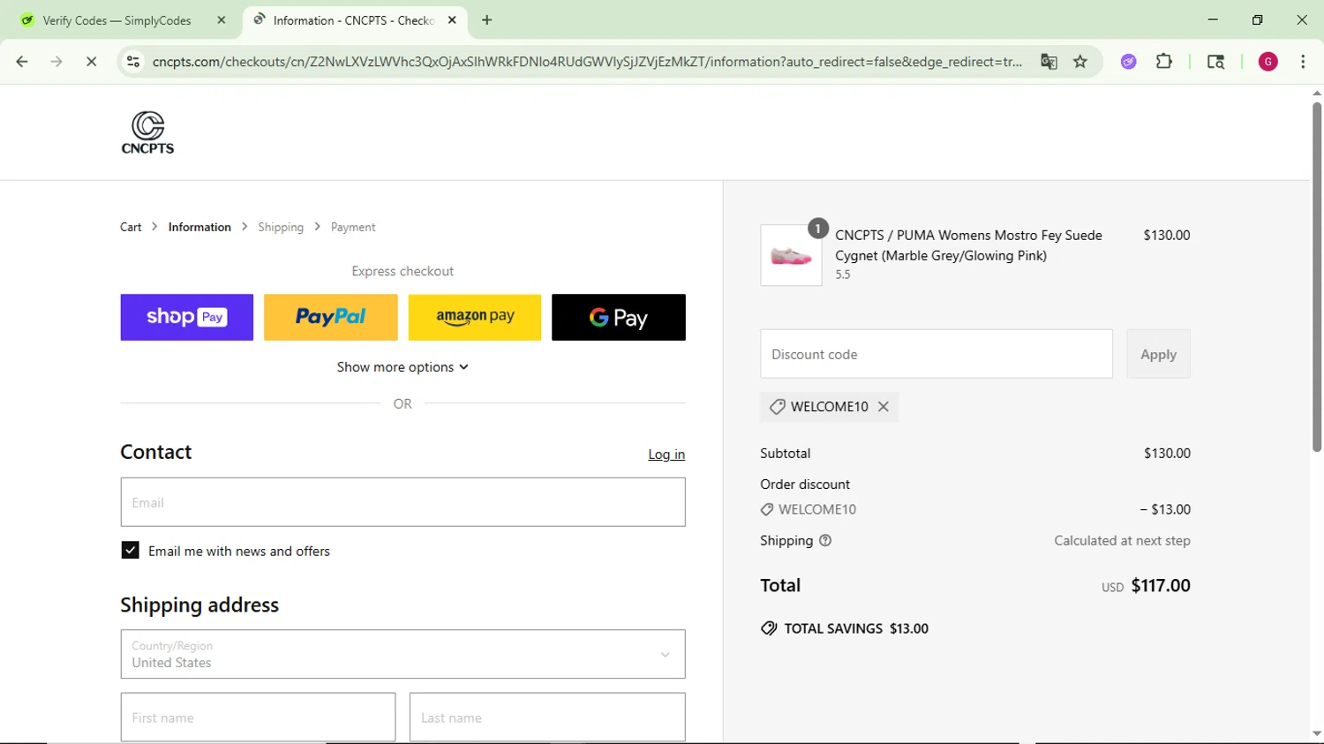This screenshot has height=744, width=1324.
Task: Click the Subtotal $130.00 value
Action: click(1167, 454)
